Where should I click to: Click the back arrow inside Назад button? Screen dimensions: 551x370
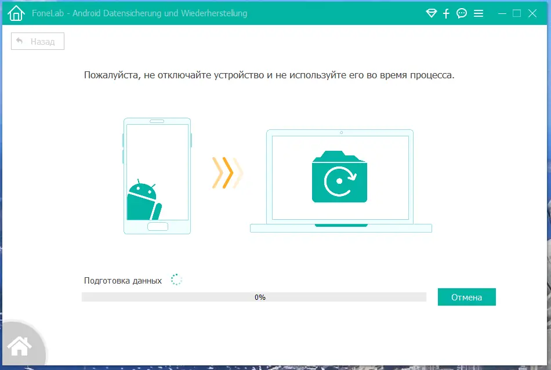[x=21, y=41]
